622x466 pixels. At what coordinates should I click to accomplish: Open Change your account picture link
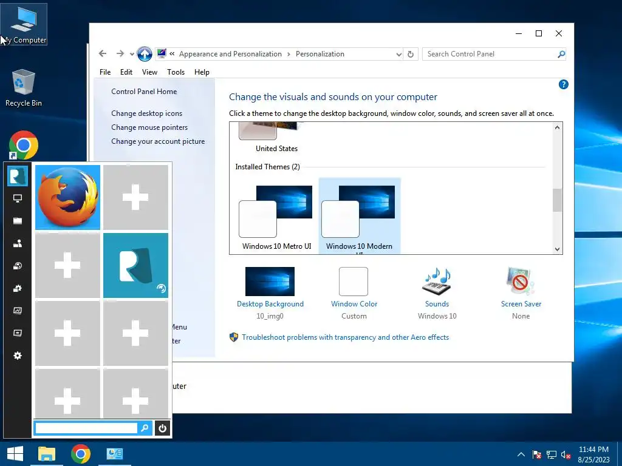click(x=158, y=141)
